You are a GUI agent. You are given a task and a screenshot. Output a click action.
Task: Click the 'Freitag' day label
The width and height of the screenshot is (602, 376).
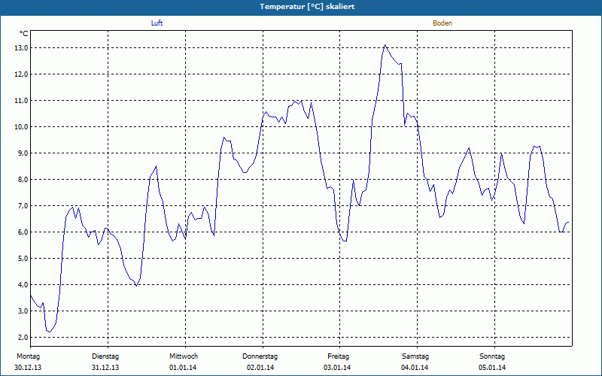338,356
